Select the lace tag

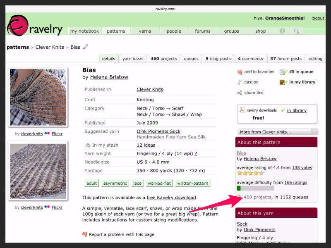[x=137, y=183]
